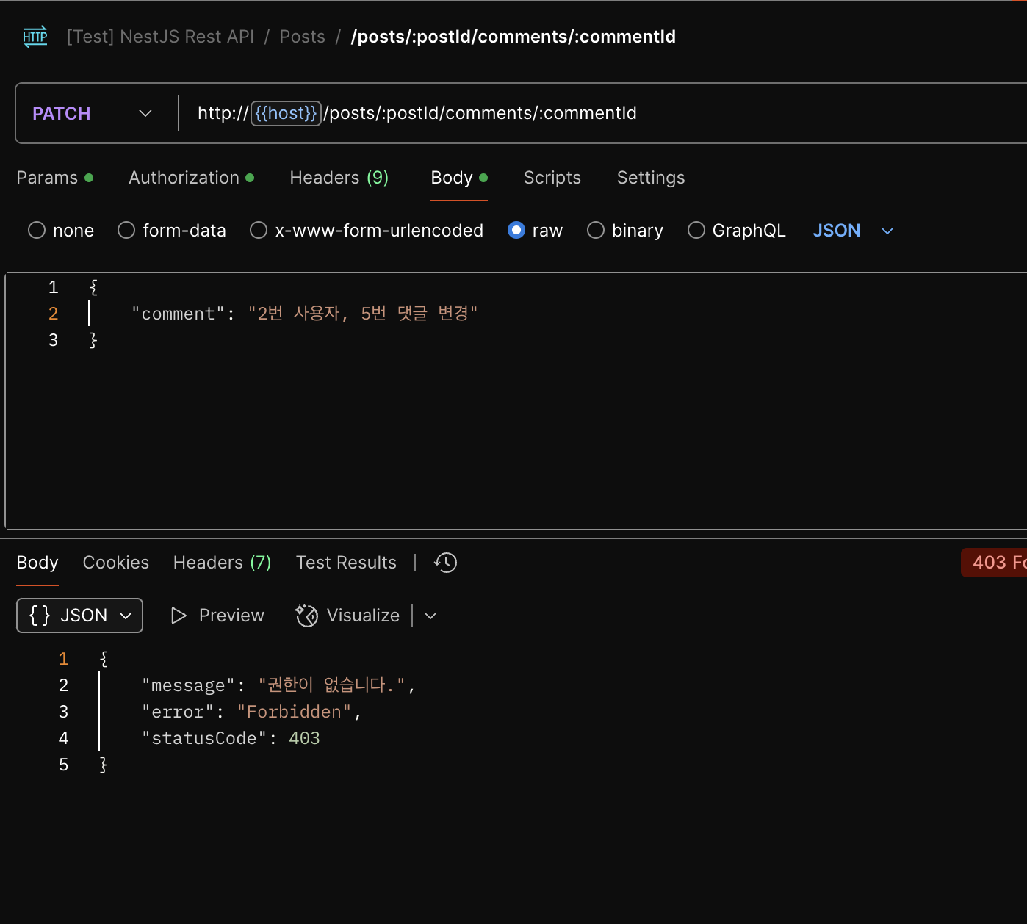This screenshot has width=1027, height=924.
Task: Open the response Headers (7) tab
Action: coord(223,563)
